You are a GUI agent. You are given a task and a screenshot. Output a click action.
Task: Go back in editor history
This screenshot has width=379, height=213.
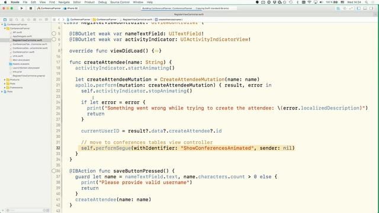[x=59, y=20]
